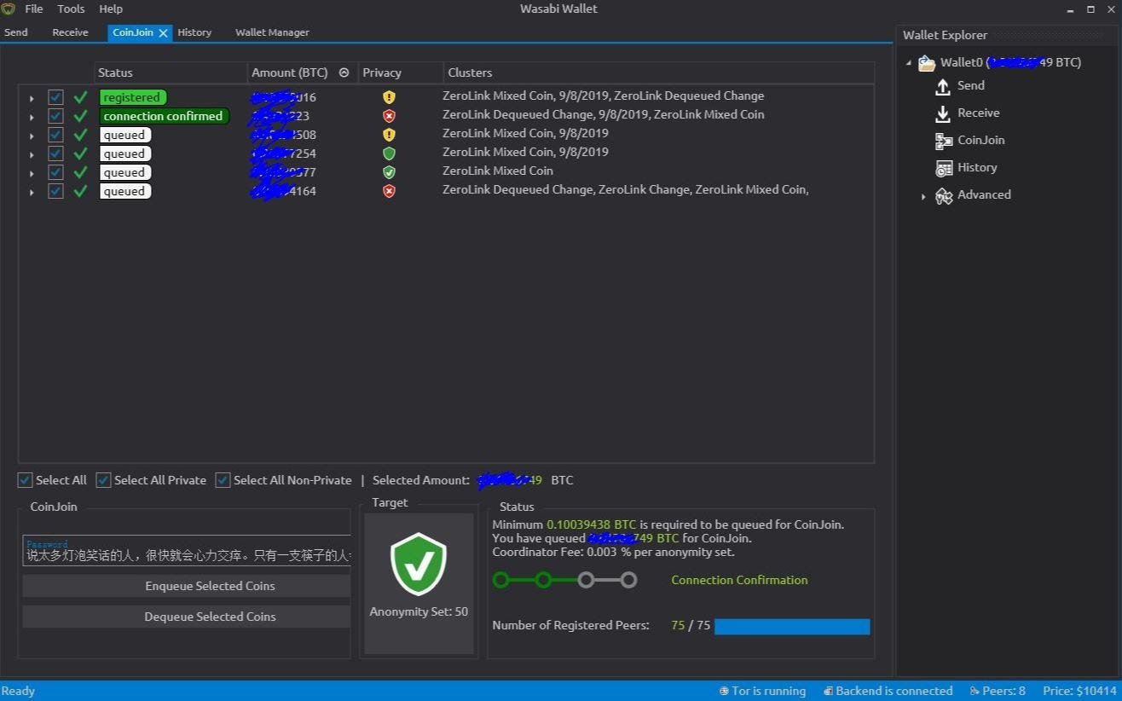Click the Amount column sort indicator icon
This screenshot has height=701, width=1122.
tap(344, 72)
